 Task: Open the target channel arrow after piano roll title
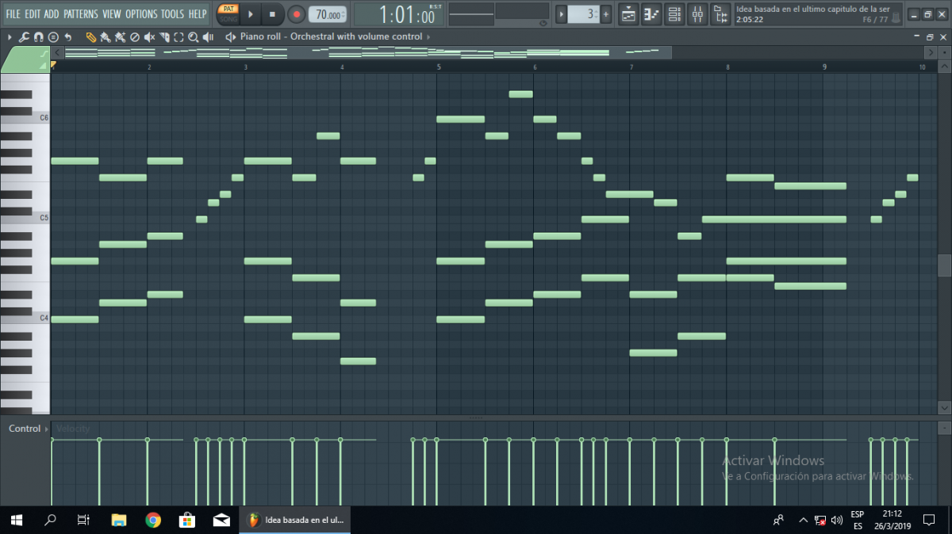tap(429, 37)
